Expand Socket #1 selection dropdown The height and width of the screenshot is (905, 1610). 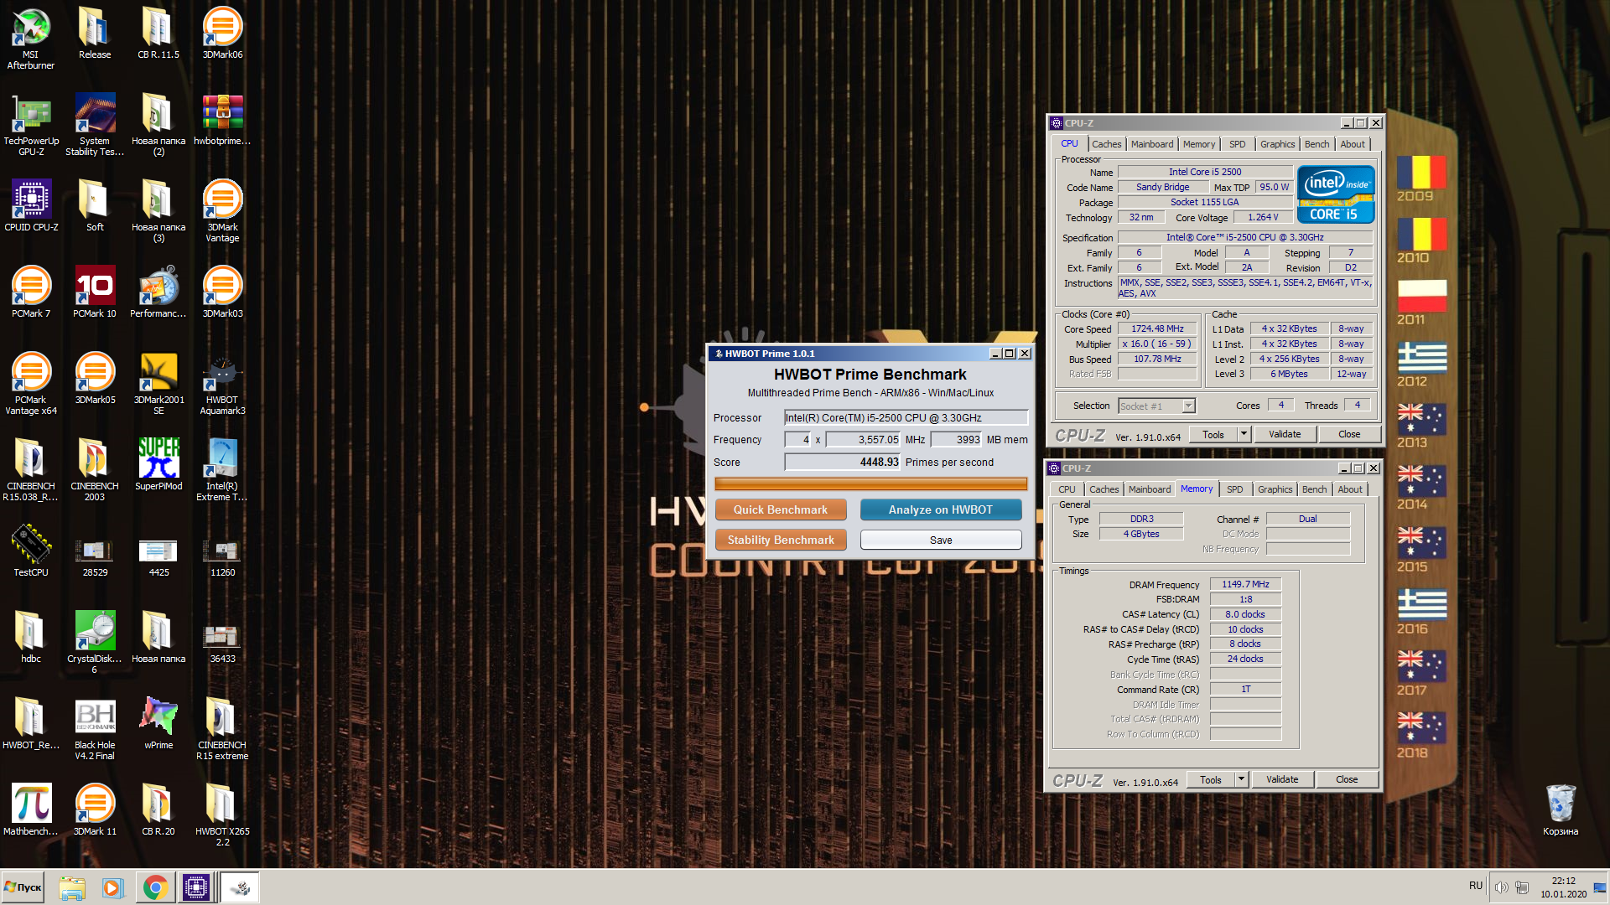(1188, 406)
